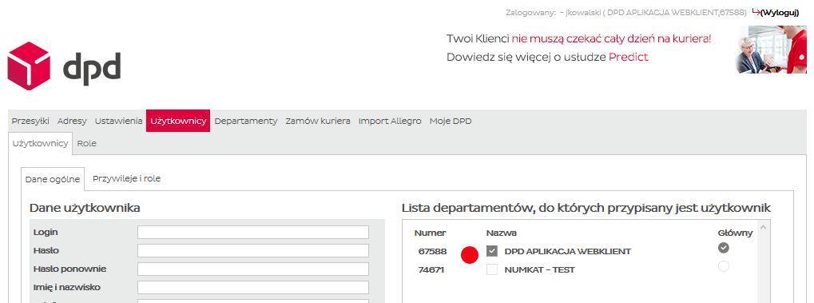Select Główny radio for department 74671
This screenshot has width=814, height=303.
[723, 266]
